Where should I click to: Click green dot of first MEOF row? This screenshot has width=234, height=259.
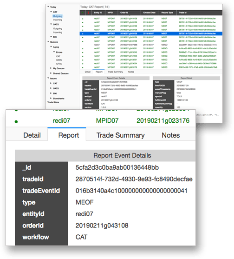coord(83,19)
